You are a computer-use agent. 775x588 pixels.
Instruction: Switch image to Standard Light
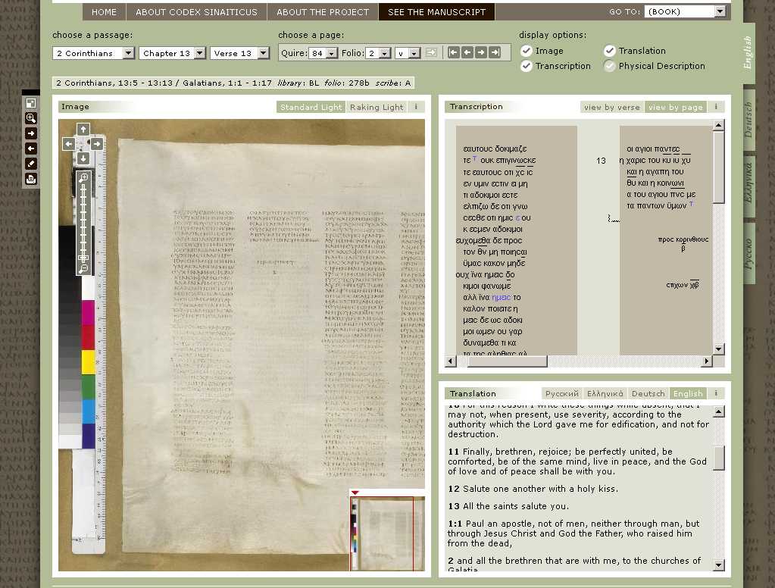[x=311, y=107]
